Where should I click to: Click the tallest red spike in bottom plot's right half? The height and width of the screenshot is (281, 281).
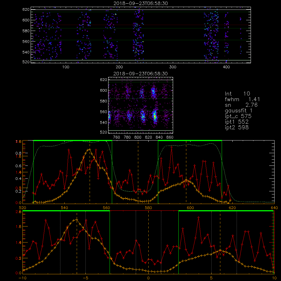(199, 217)
